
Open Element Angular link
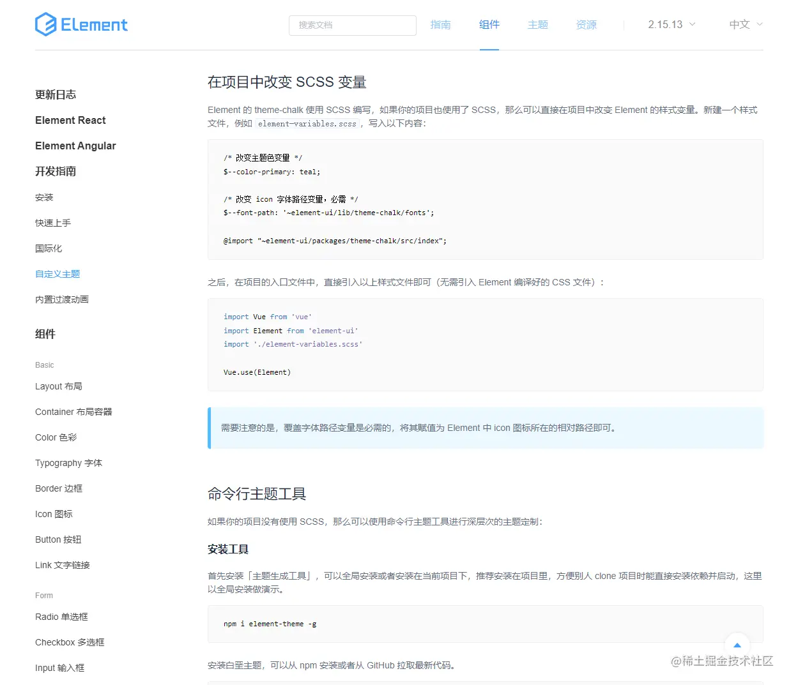click(x=75, y=146)
